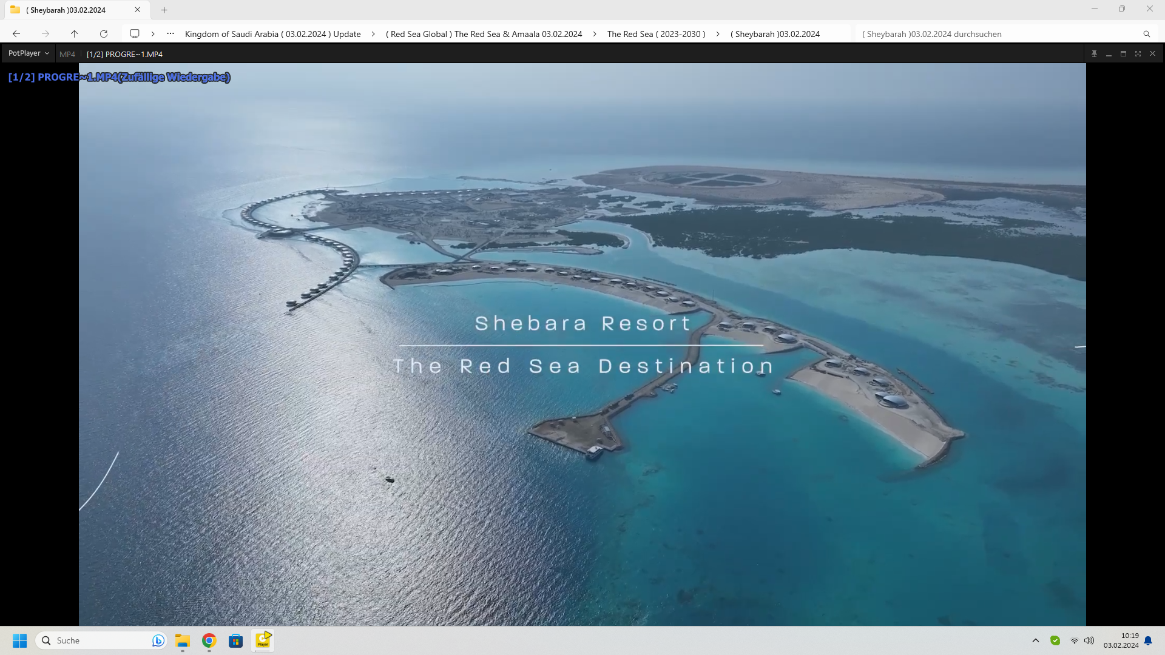The height and width of the screenshot is (655, 1165).
Task: Go back in File Explorer
Action: tap(16, 34)
